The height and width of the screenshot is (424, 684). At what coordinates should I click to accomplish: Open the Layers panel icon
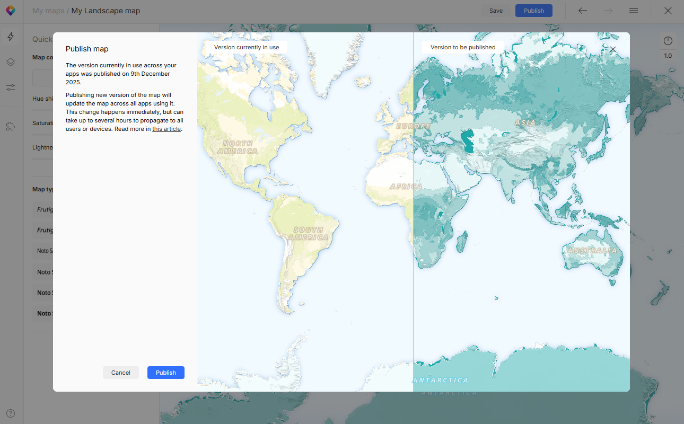[x=11, y=62]
